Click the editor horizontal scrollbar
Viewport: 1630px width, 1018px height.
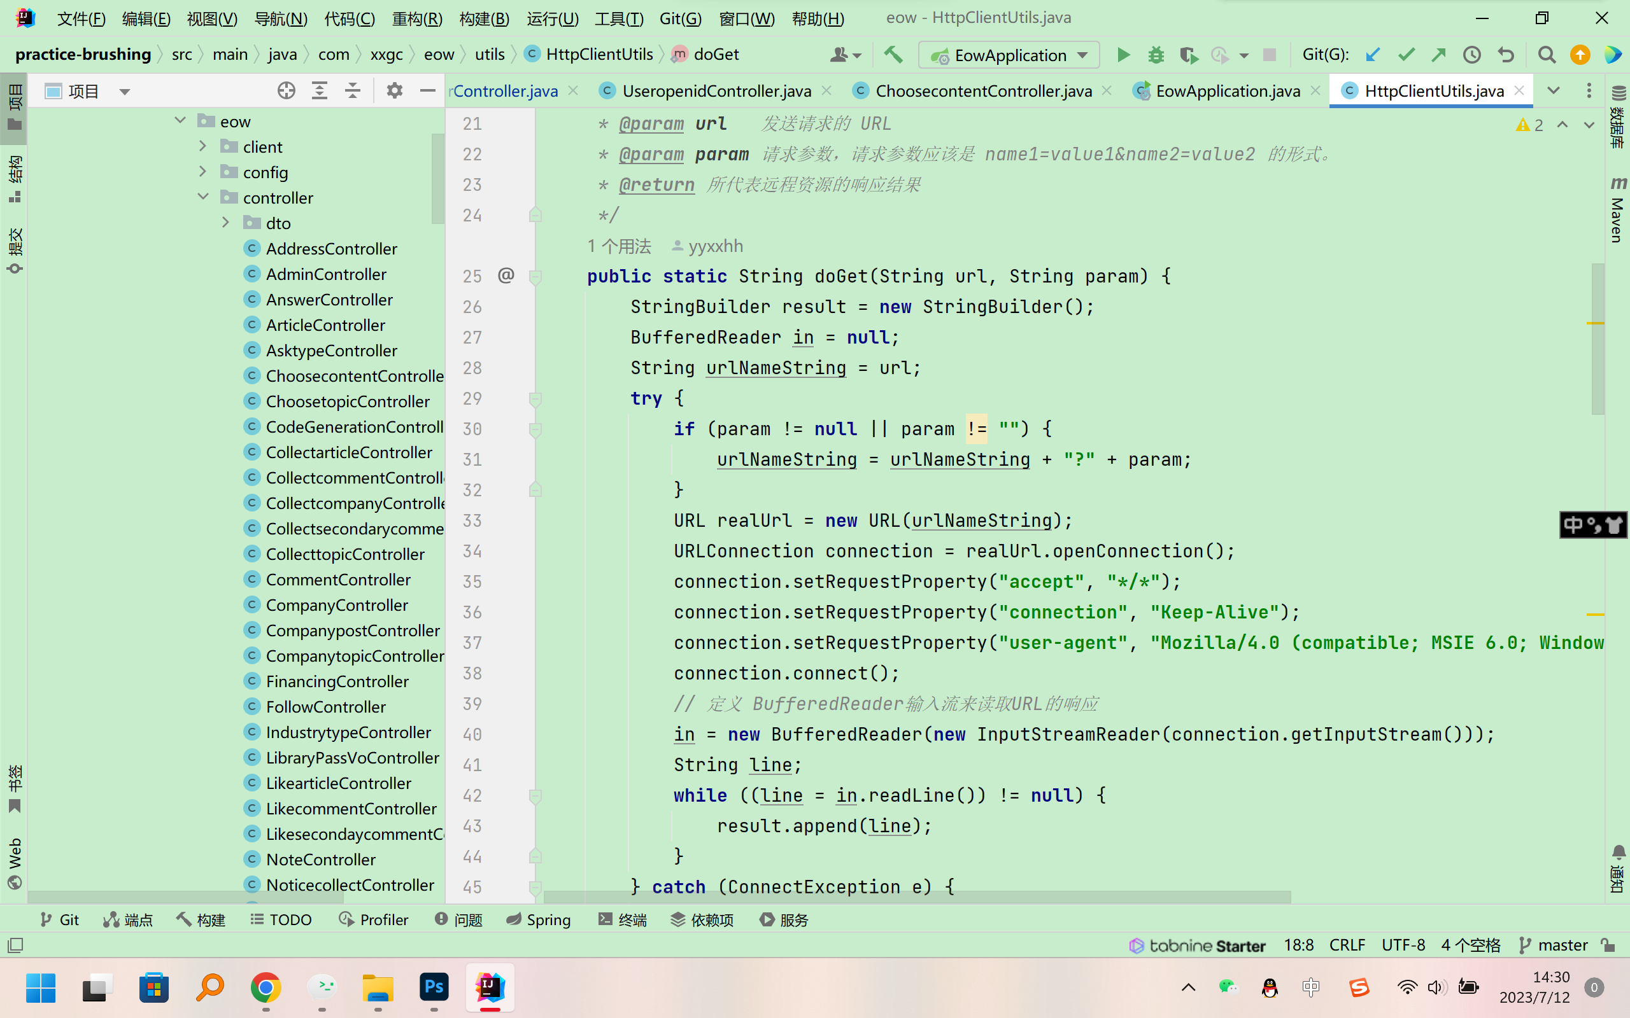click(918, 897)
